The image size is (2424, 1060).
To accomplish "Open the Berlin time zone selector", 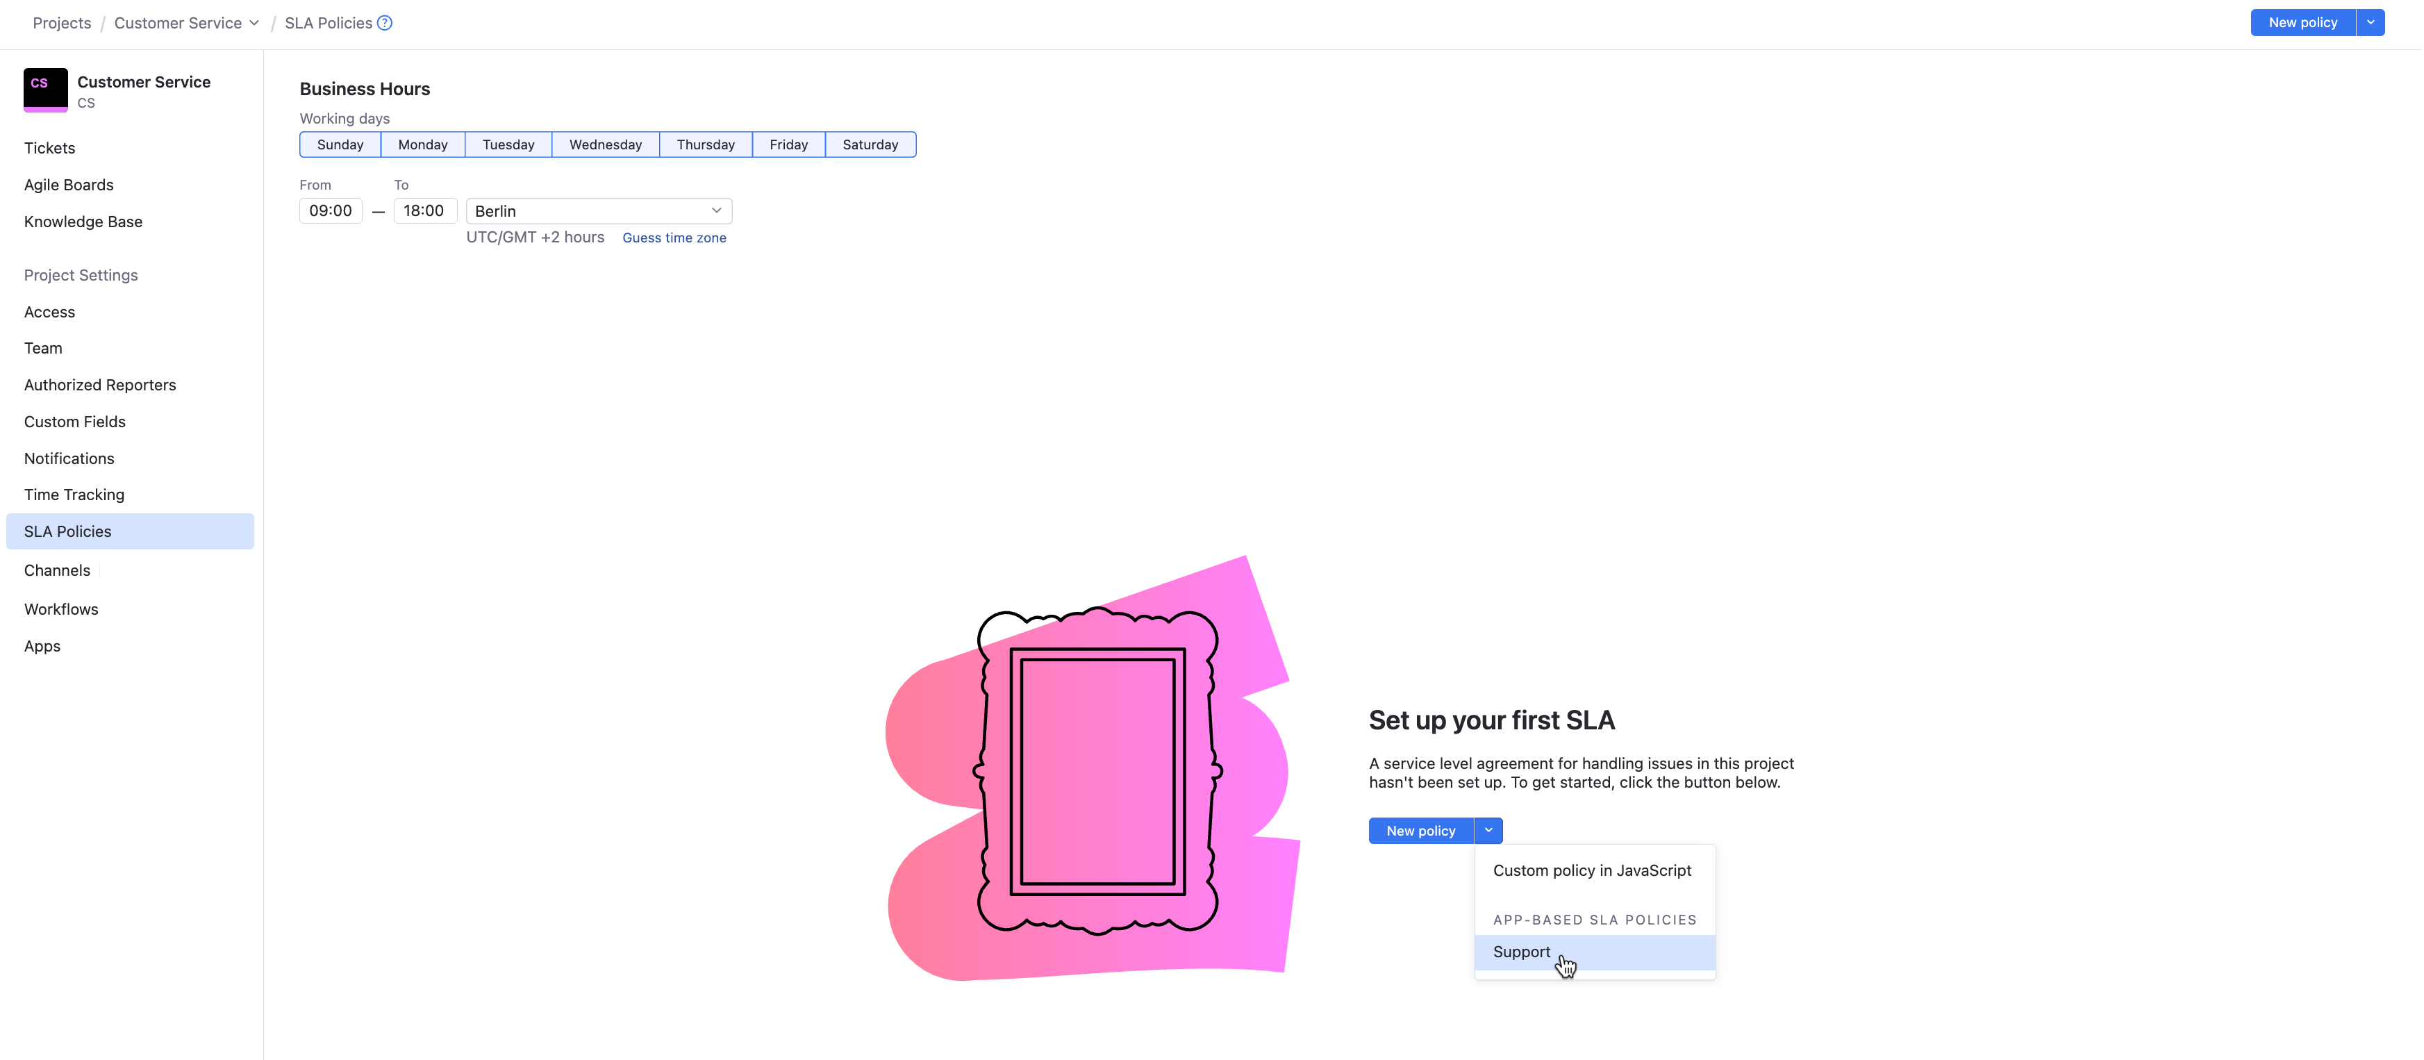I will [x=599, y=211].
